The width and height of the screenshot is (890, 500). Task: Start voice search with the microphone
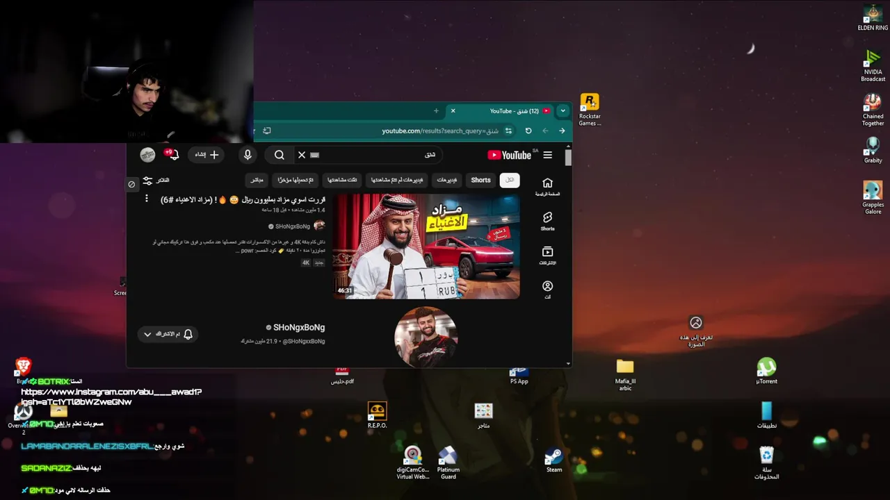coord(248,155)
